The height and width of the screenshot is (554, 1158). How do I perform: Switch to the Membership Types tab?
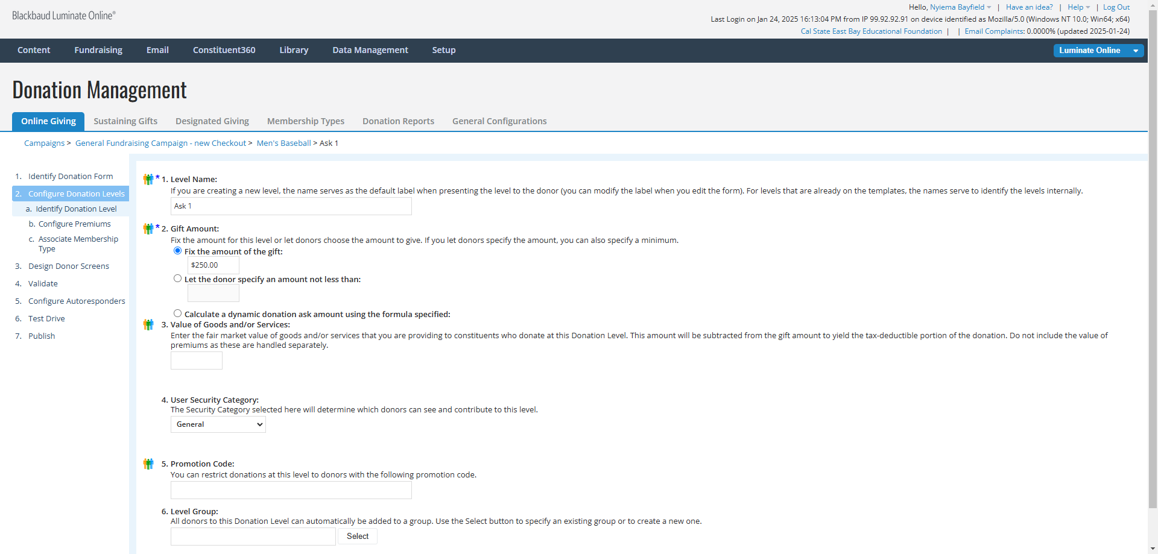(x=306, y=121)
